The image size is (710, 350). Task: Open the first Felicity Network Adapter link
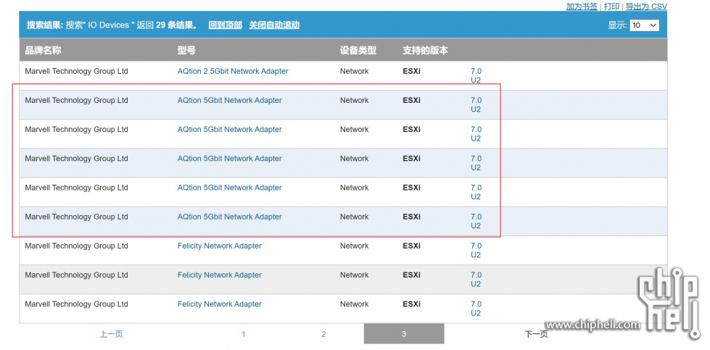(x=219, y=246)
